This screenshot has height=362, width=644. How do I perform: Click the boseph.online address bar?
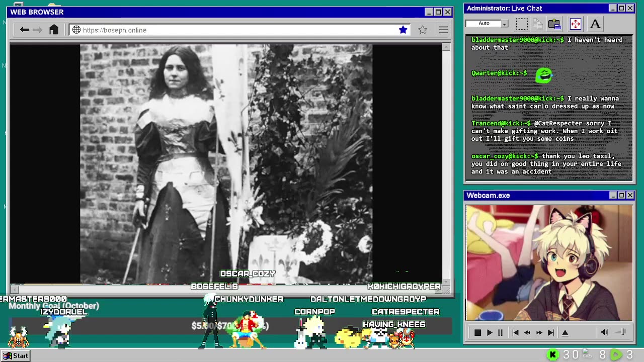240,30
